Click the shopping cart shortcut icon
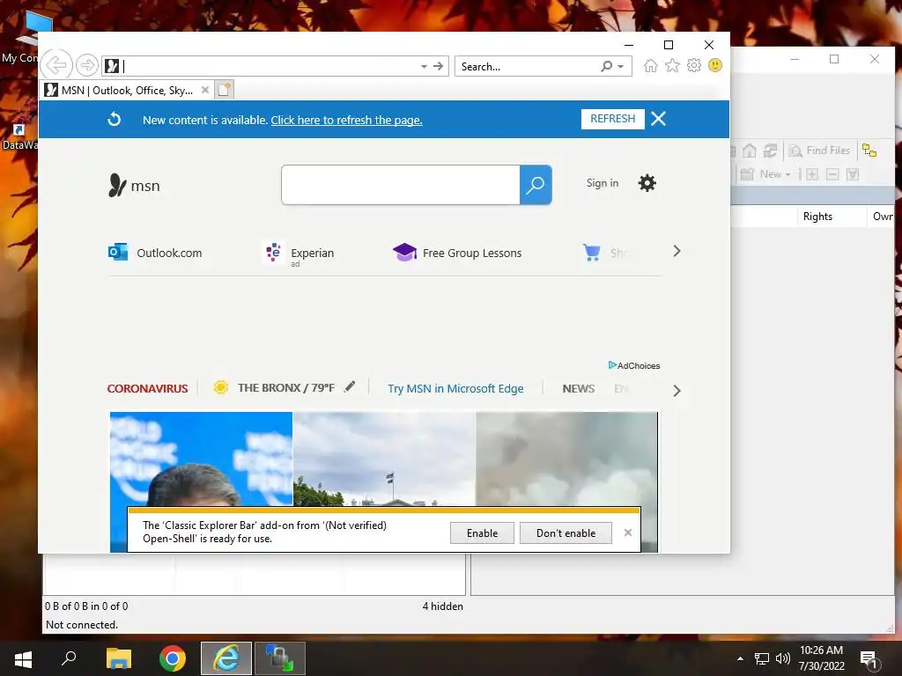 coord(591,253)
